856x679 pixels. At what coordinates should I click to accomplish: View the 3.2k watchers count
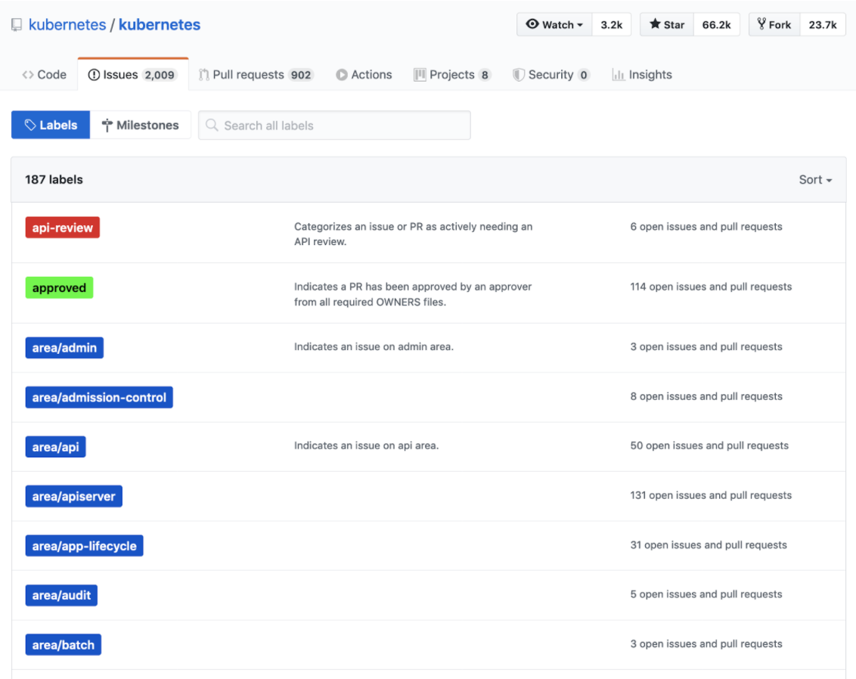(x=612, y=24)
